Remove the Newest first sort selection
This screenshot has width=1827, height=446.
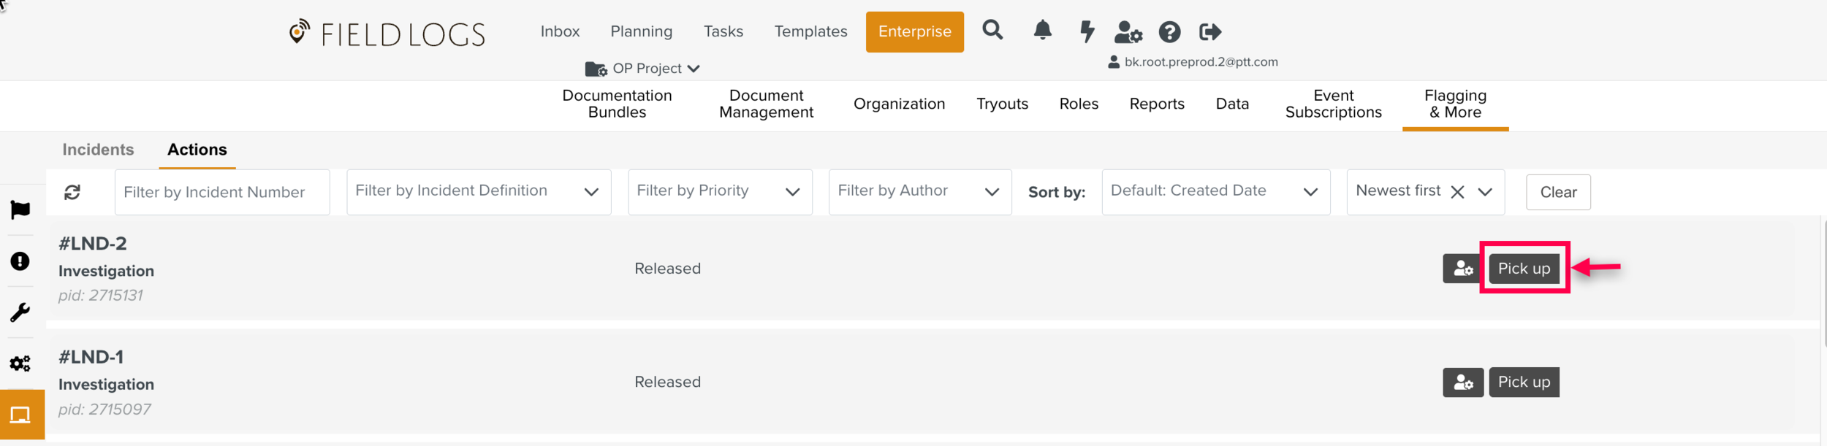[x=1457, y=192]
